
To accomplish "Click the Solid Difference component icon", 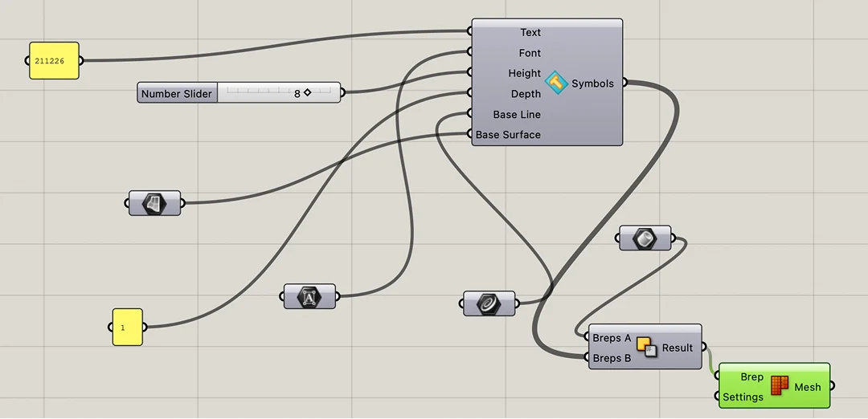I will (x=646, y=347).
